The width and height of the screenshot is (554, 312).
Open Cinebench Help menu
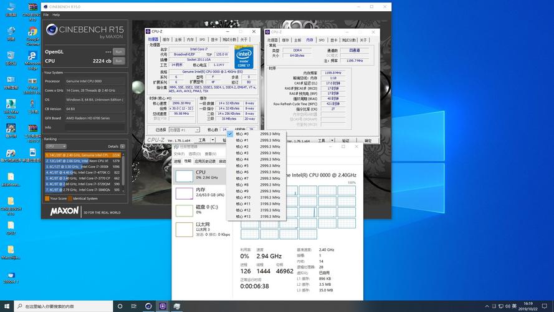pos(56,15)
